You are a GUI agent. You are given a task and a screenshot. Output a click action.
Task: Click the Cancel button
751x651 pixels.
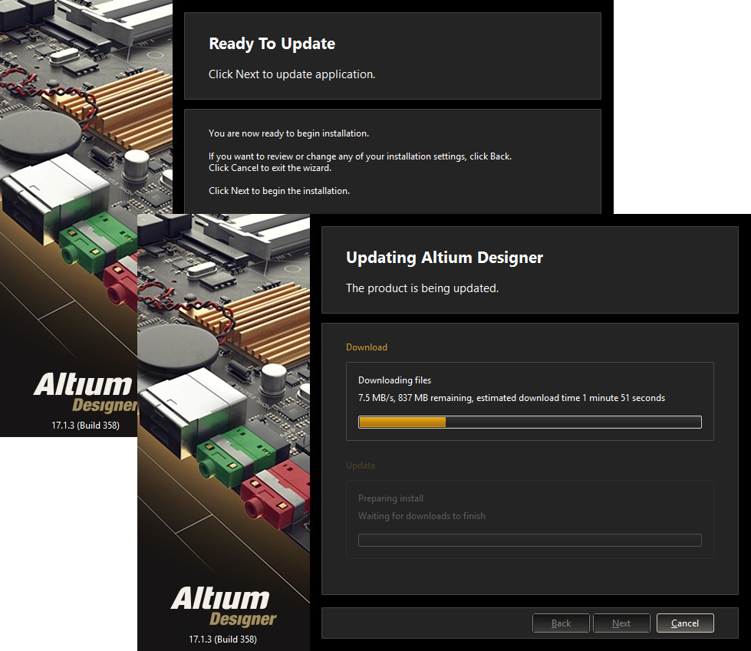[x=685, y=623]
